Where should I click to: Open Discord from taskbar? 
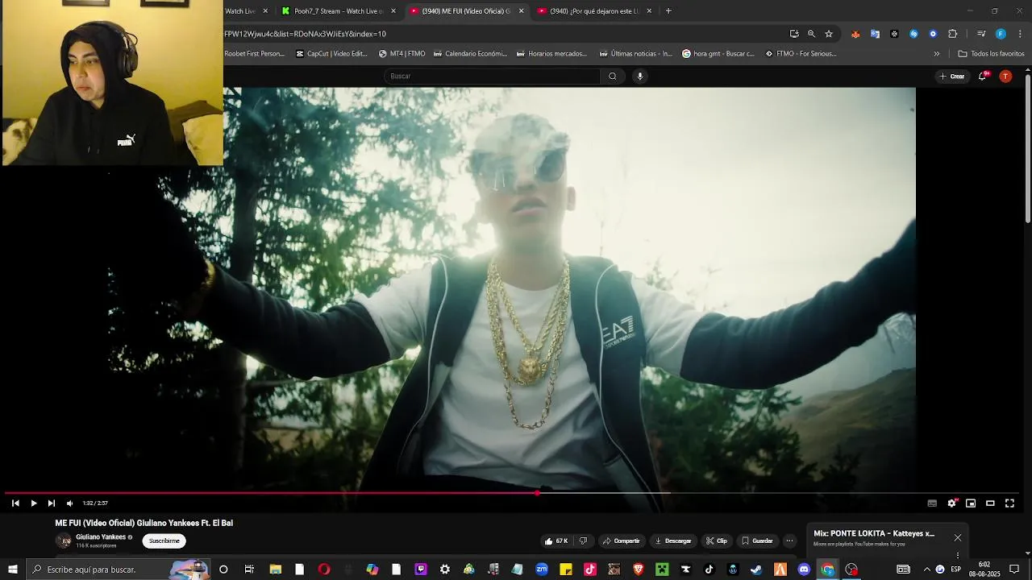804,570
